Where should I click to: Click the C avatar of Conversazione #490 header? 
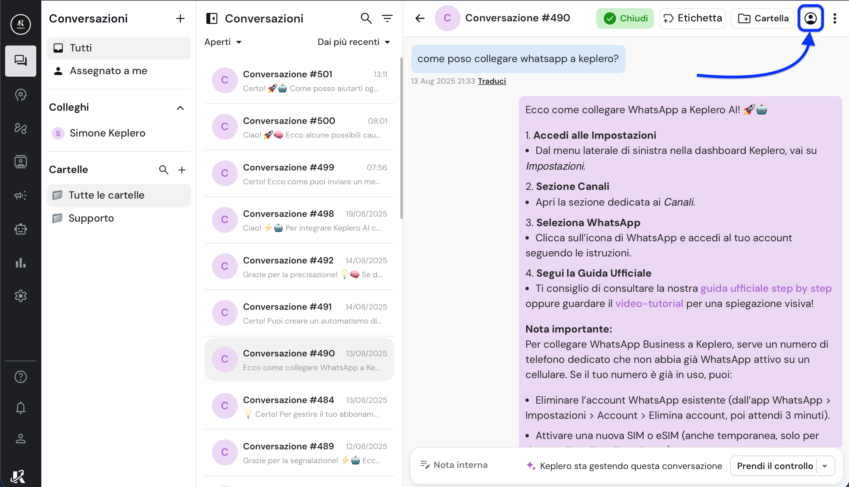(x=447, y=18)
